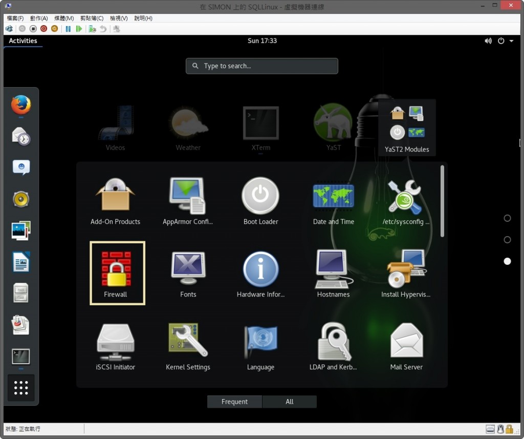Click the Hyper-V pause toolbar button
The height and width of the screenshot is (439, 524).
pyautogui.click(x=68, y=29)
